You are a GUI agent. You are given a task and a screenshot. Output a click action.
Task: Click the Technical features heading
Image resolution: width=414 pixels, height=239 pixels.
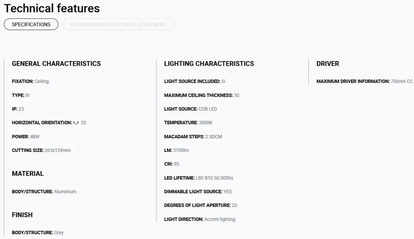coord(52,9)
